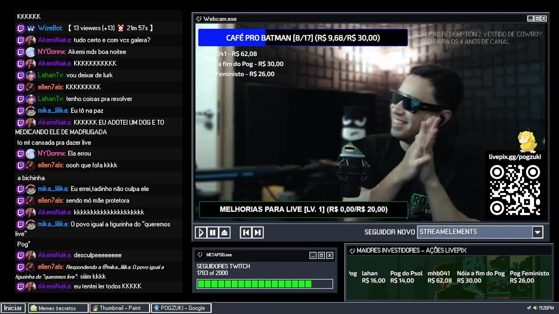This screenshot has width=559, height=314.
Task: Click the METAPOG.exe title bar icon
Action: point(200,255)
